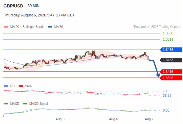The width and height of the screenshot is (183, 124).
Task: Click the 1.3519 resistance level label
Action: click(x=168, y=39)
